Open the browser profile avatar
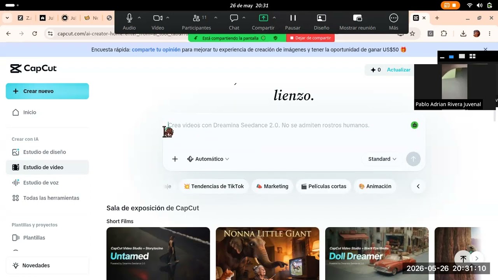 pos(477,34)
